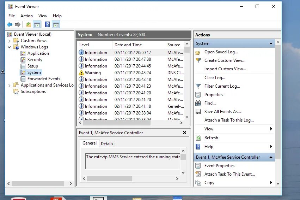Screen dimensions: 300x200
Task: Toggle Show/Hide Console Tree toolbar icon
Action: pyautogui.click(x=37, y=24)
